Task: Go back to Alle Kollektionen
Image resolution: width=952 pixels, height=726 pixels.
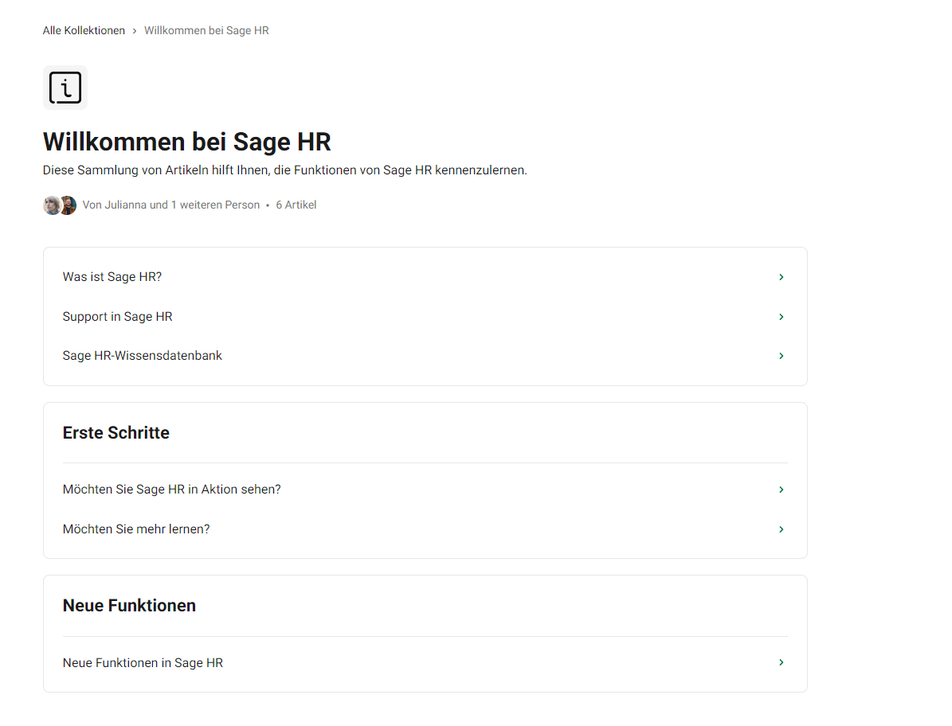Action: pos(84,31)
